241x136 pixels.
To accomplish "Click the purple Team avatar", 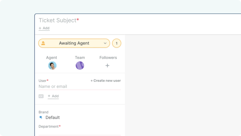I will (80, 66).
